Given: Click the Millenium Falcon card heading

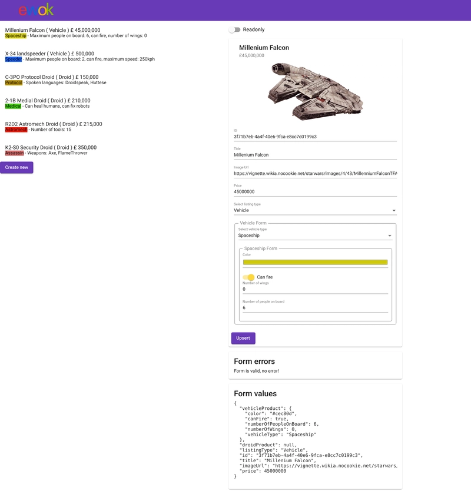Looking at the screenshot, I should (264, 48).
